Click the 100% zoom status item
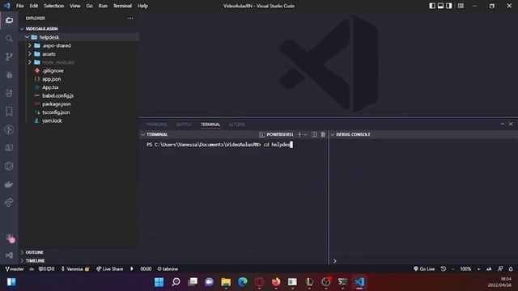The image size is (518, 291). coord(465,269)
